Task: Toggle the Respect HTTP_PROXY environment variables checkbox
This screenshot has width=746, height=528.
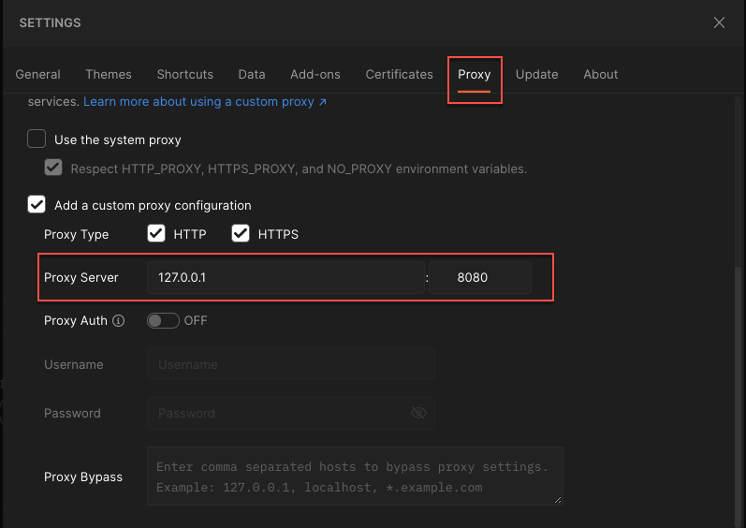Action: pyautogui.click(x=53, y=168)
